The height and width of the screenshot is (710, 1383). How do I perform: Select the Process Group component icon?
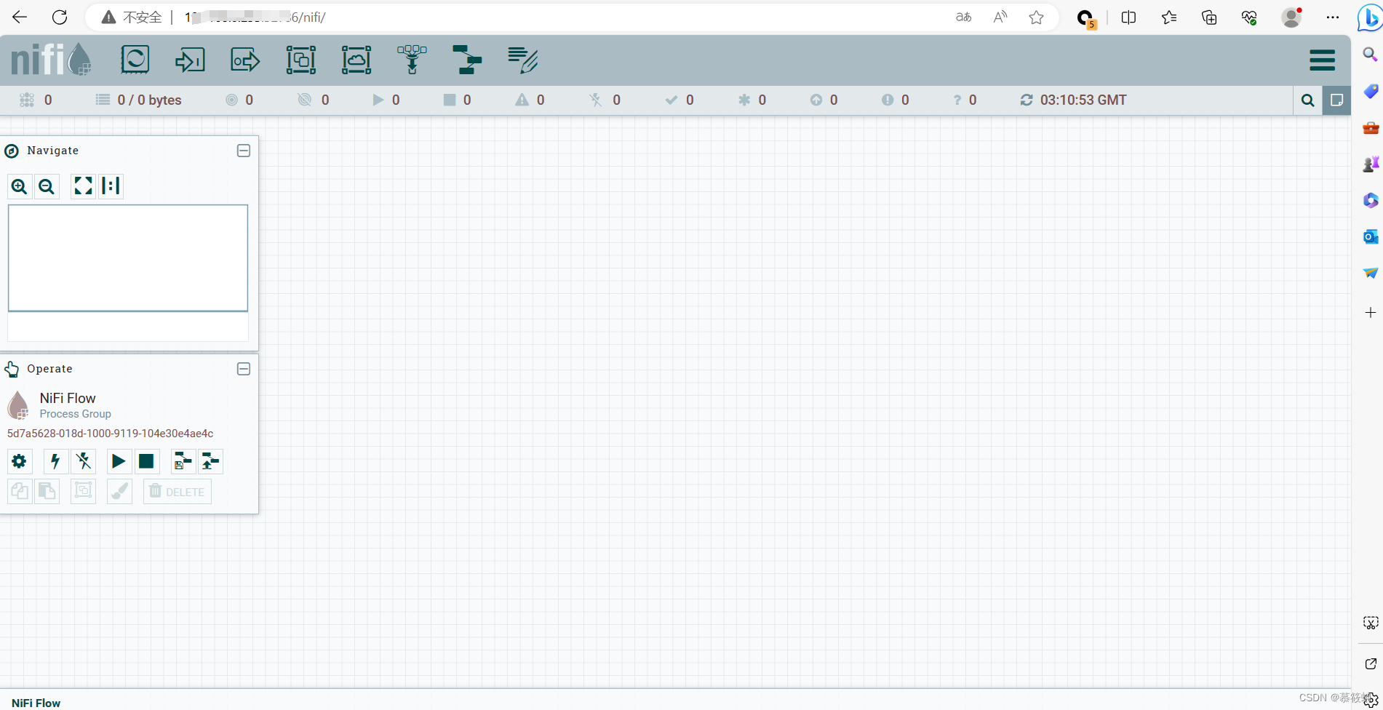coord(300,60)
